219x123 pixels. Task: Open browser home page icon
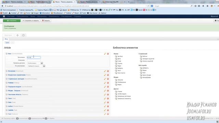(x=207, y=6)
